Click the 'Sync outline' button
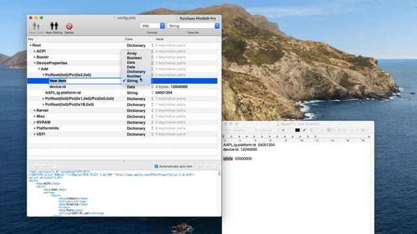The image size is (417, 234). click(x=45, y=166)
